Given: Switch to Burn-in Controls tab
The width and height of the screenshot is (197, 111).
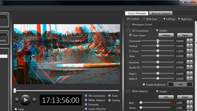Looking at the screenshot, I should (161, 13).
